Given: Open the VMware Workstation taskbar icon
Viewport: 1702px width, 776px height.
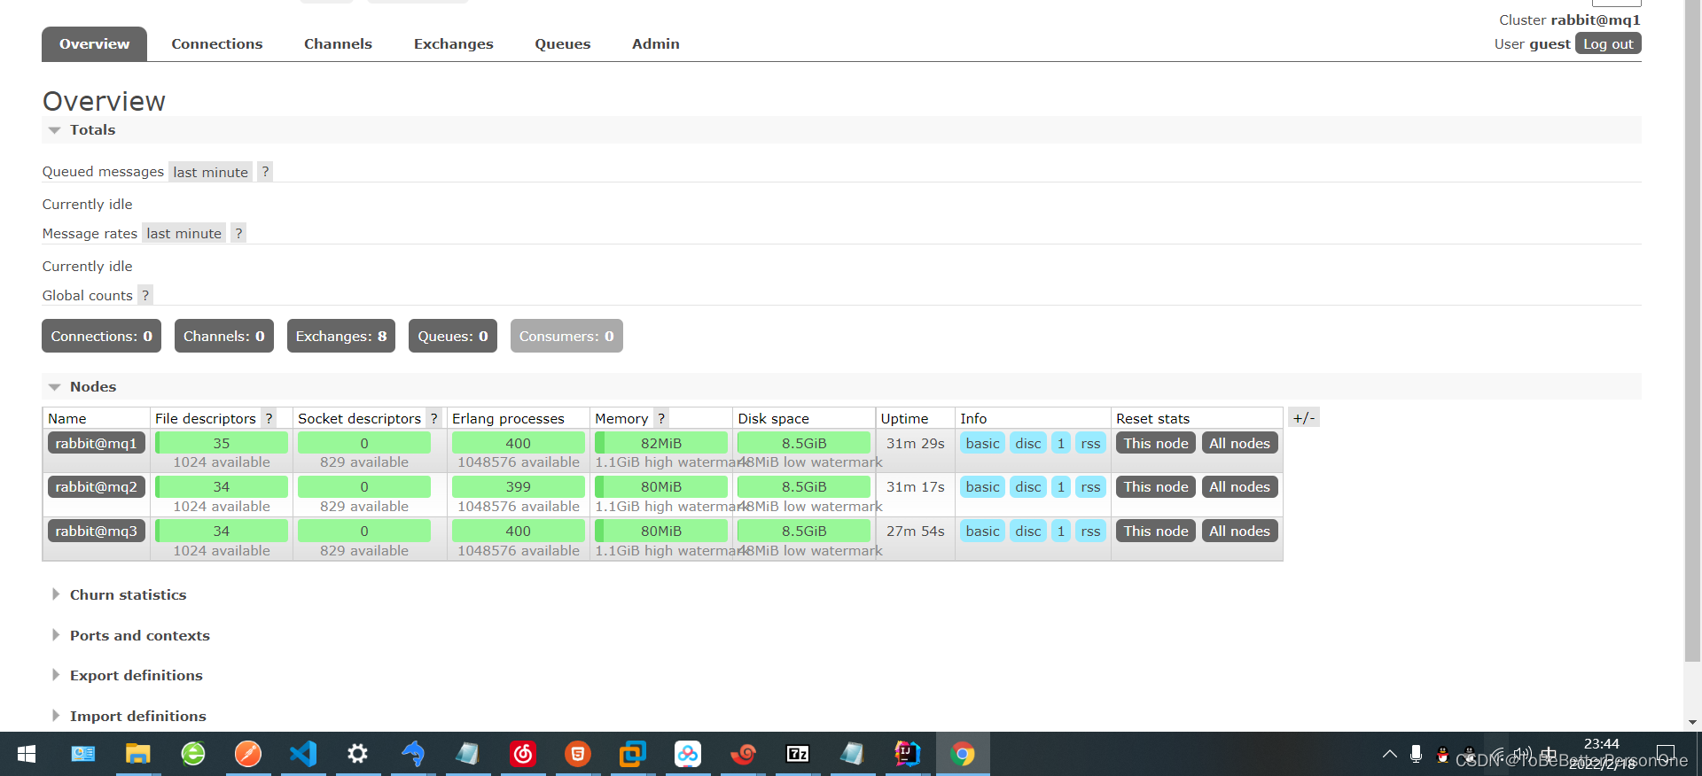Looking at the screenshot, I should click(633, 754).
